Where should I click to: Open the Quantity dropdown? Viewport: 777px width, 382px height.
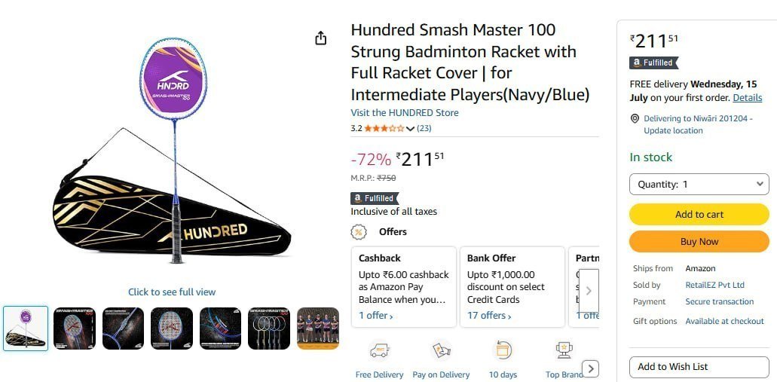point(699,185)
